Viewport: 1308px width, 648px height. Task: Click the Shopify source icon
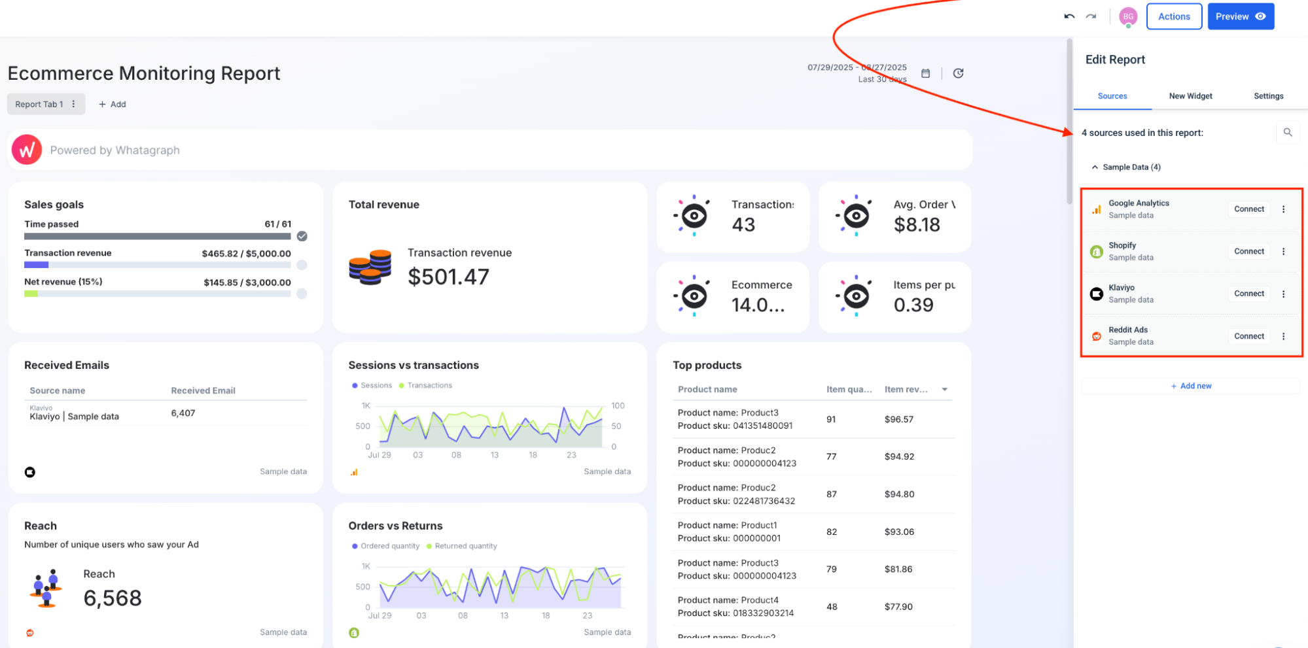(1096, 251)
